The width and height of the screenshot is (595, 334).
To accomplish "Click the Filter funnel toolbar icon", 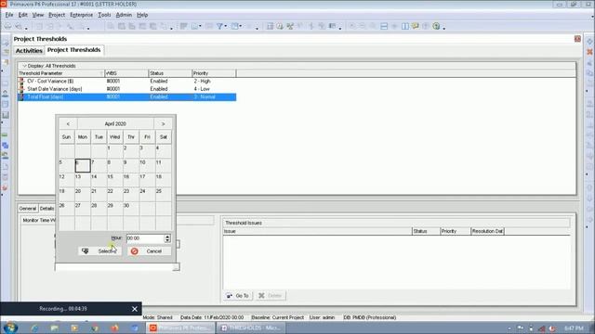I will click(219, 26).
